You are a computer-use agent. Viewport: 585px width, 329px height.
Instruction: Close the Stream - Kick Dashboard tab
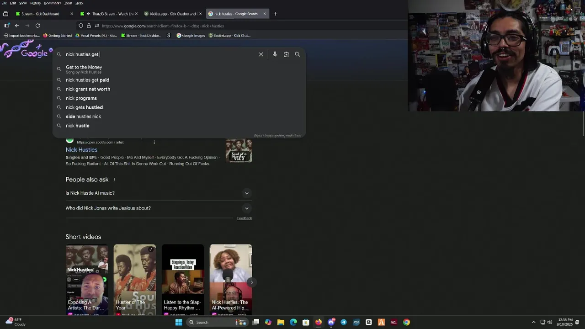tap(72, 14)
